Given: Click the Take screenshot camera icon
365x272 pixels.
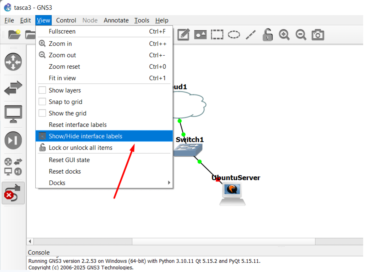Looking at the screenshot, I should (318, 35).
